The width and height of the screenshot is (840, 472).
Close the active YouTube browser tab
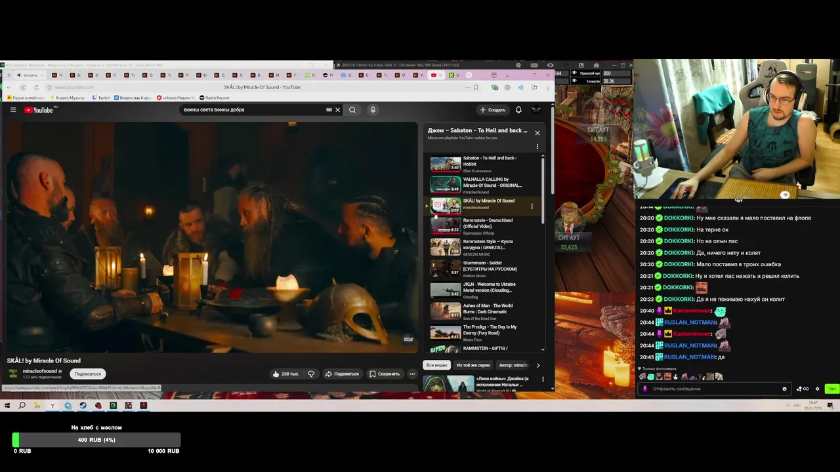point(441,75)
